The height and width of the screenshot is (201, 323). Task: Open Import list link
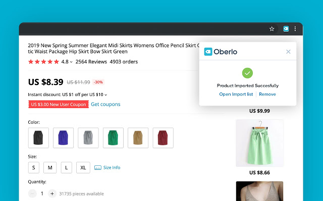click(x=237, y=94)
